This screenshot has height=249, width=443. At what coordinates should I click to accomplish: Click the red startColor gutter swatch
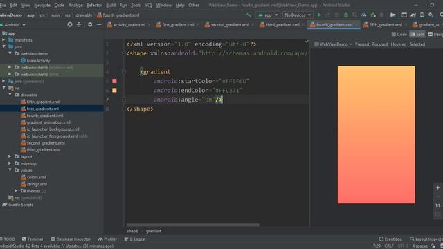tap(114, 81)
